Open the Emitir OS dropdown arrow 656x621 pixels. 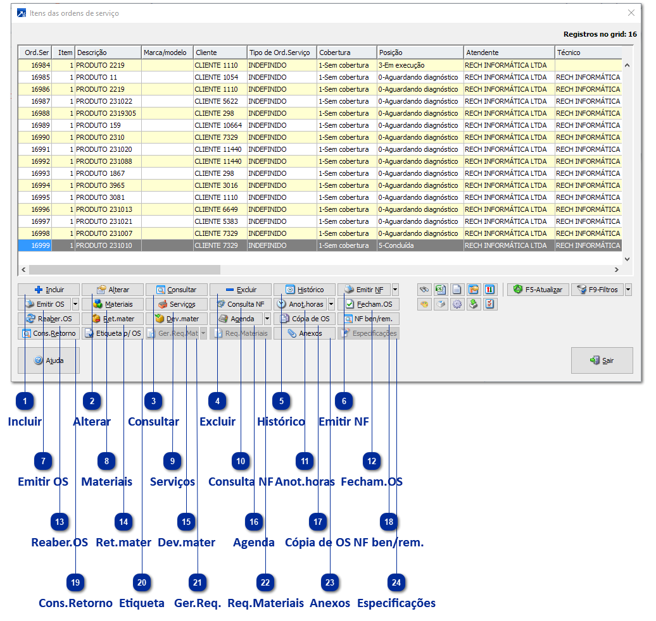[x=75, y=304]
